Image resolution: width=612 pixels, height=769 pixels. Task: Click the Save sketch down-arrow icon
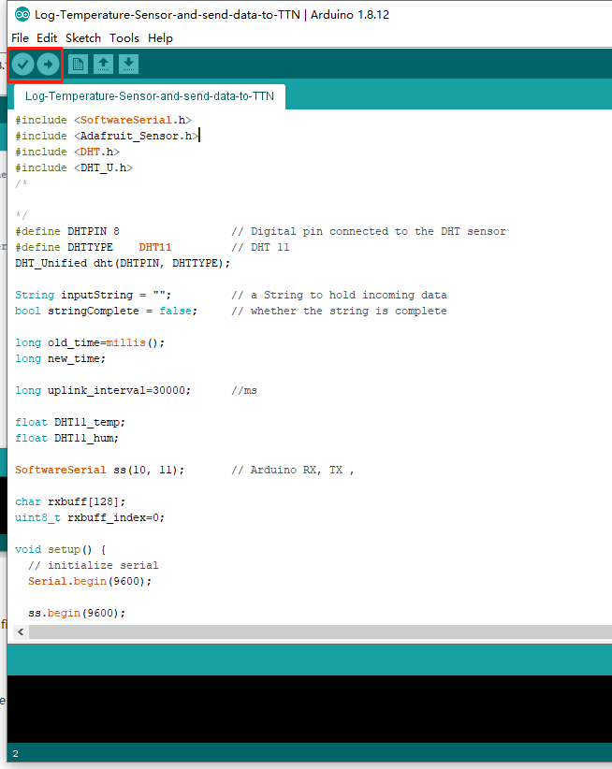[128, 65]
